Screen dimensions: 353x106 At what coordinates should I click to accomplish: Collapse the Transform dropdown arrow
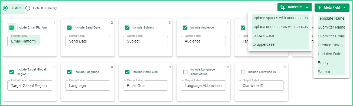(x=307, y=7)
